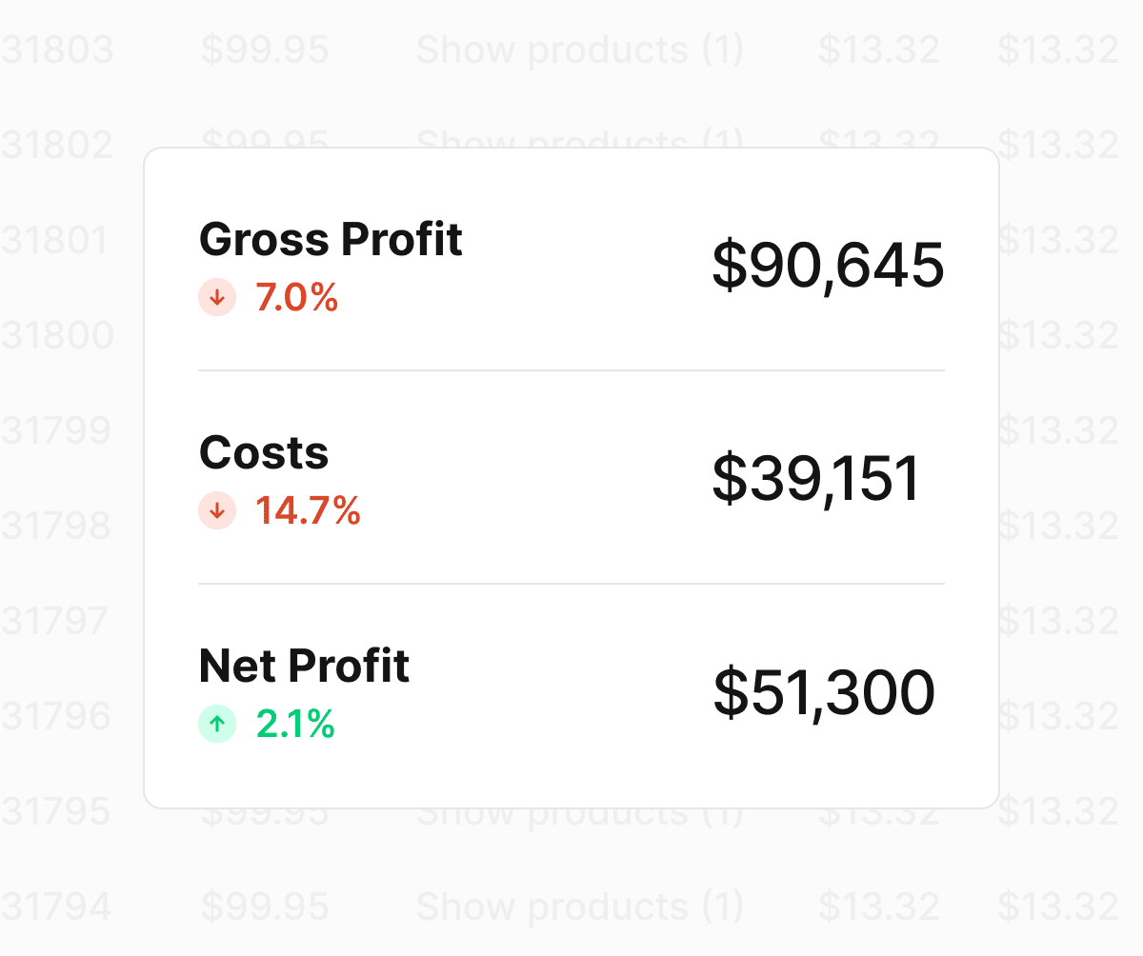Image resolution: width=1143 pixels, height=956 pixels.
Task: Click the $99.95 price in row 31803
Action: tap(265, 50)
